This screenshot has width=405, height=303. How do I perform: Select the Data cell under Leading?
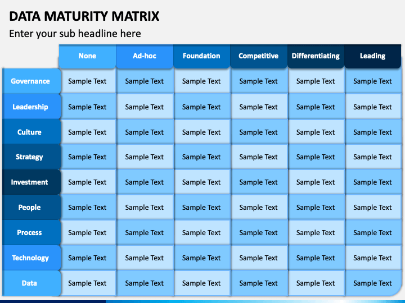pos(373,283)
